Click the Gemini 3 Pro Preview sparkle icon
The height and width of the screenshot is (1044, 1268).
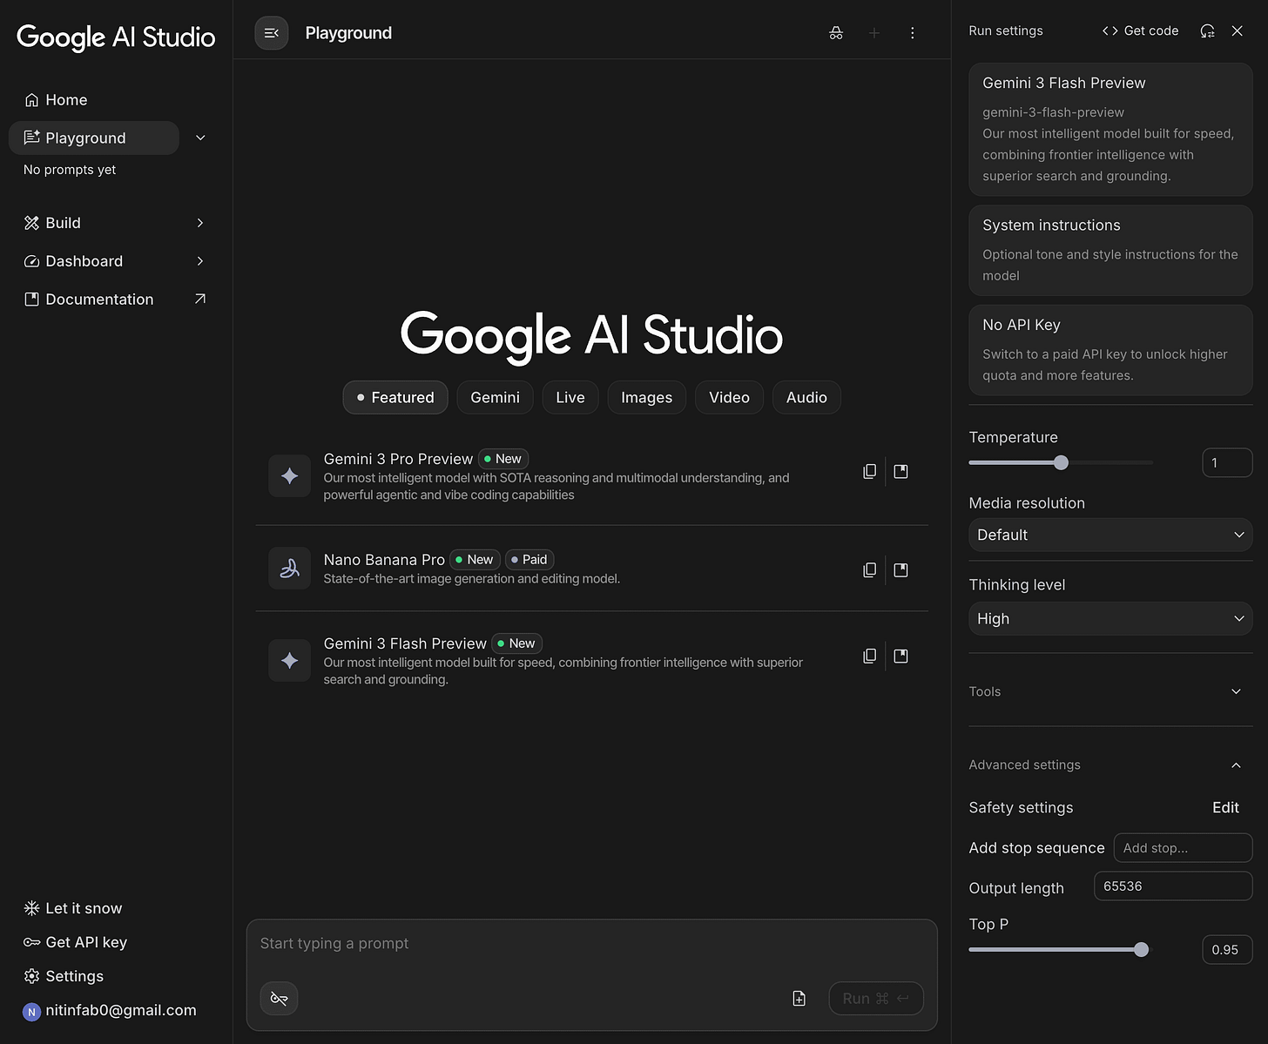tap(289, 475)
